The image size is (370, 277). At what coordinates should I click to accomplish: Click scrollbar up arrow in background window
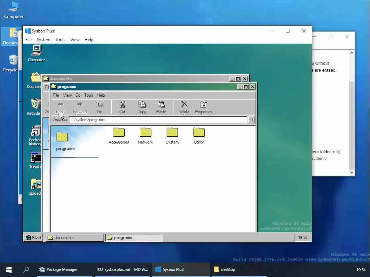point(352,53)
